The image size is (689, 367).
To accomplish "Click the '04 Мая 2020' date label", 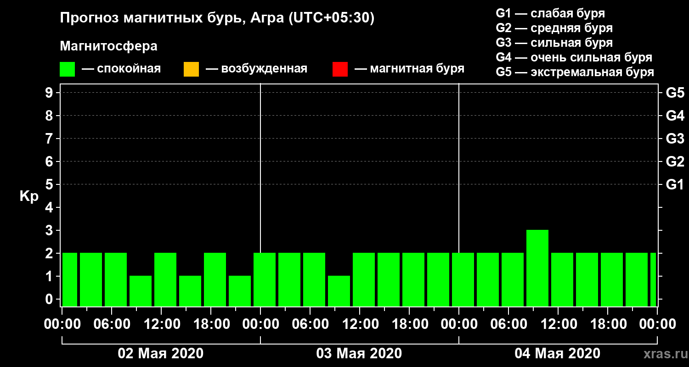I will pos(558,353).
